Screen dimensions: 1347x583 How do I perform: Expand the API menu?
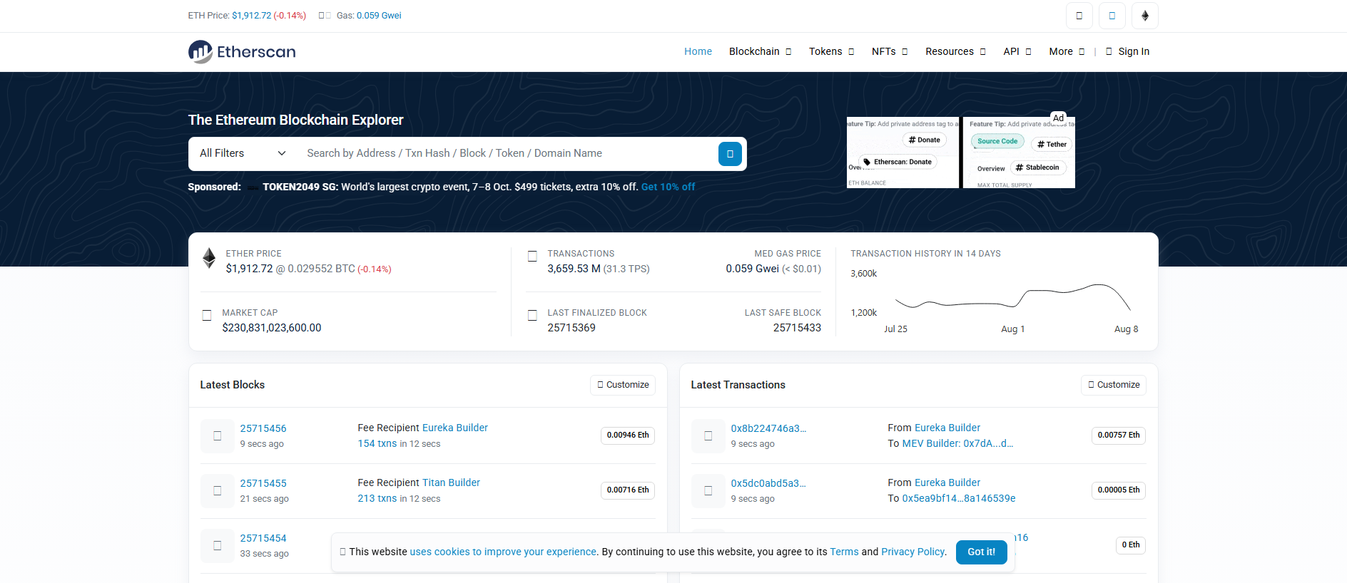coord(1017,51)
